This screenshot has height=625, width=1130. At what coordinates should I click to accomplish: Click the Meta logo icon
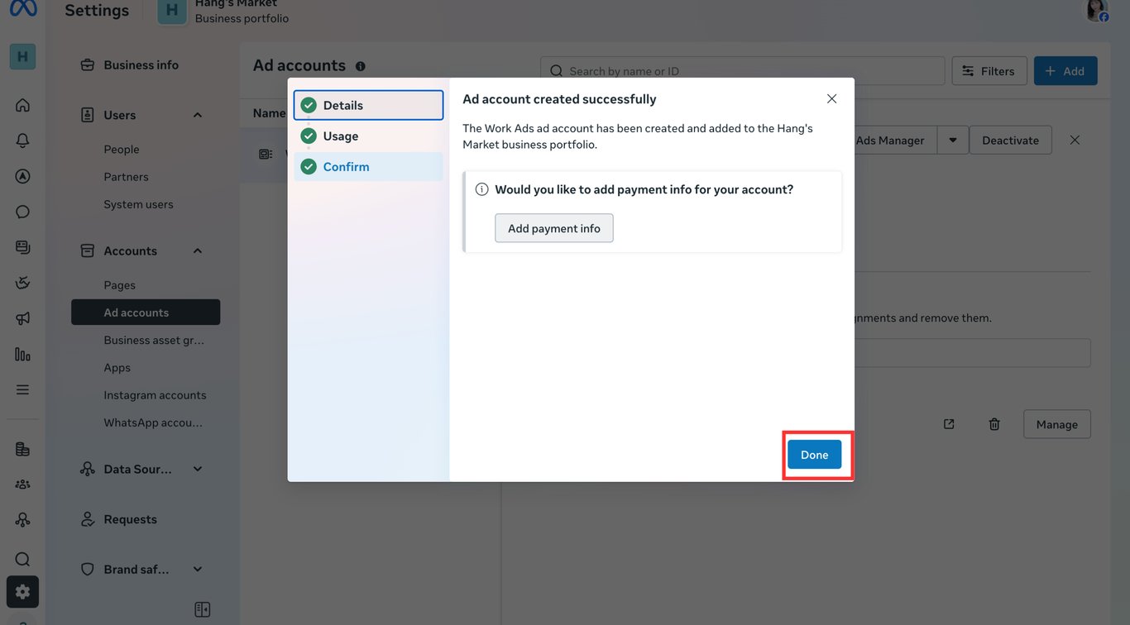(22, 8)
